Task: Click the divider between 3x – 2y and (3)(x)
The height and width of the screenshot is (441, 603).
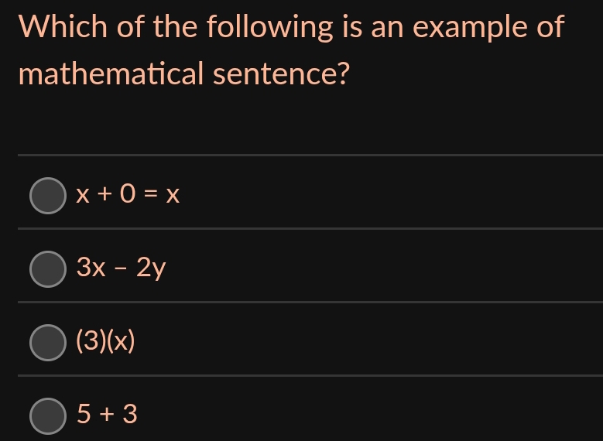Action: pos(310,303)
